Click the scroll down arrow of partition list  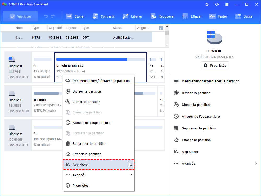tap(167, 45)
